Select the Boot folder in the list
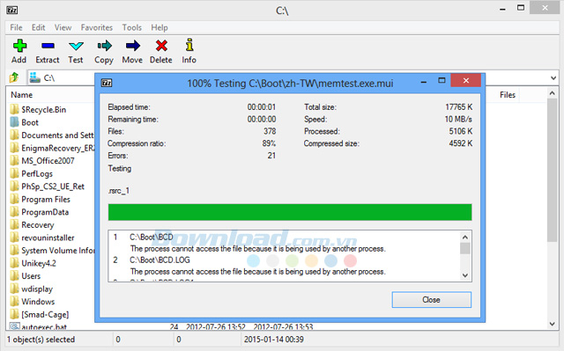564x351 pixels. pyautogui.click(x=30, y=122)
